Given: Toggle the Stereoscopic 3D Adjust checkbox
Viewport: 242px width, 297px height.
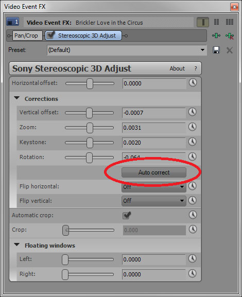Looking at the screenshot, I should (51, 35).
